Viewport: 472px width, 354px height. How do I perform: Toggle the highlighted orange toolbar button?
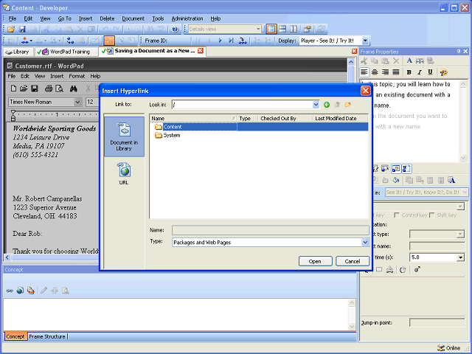(109, 41)
